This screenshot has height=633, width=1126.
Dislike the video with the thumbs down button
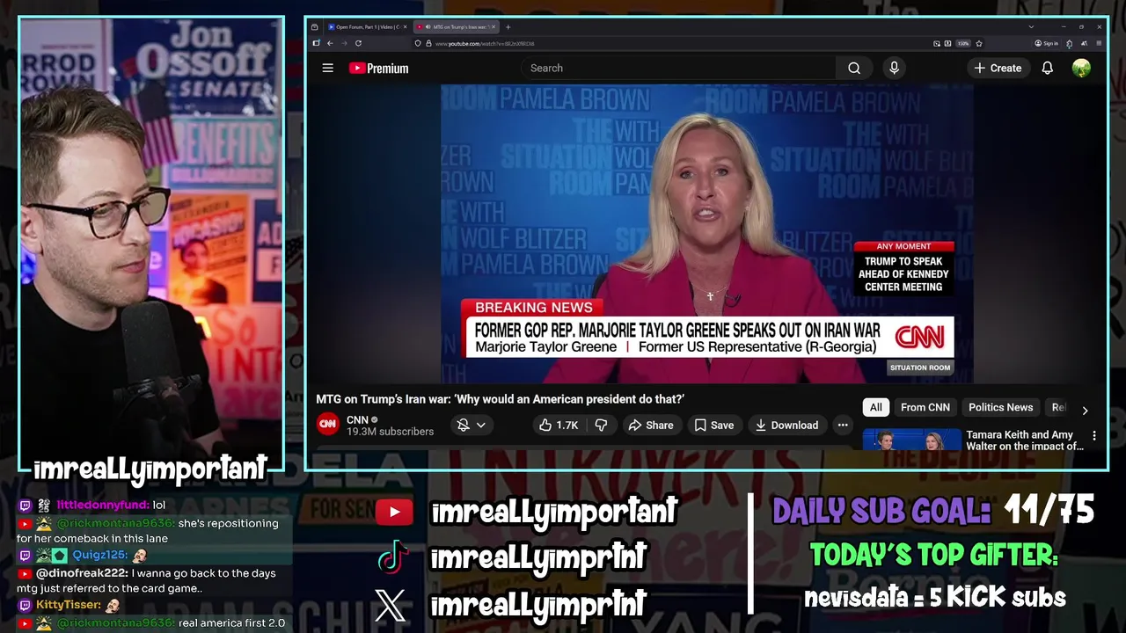point(601,425)
